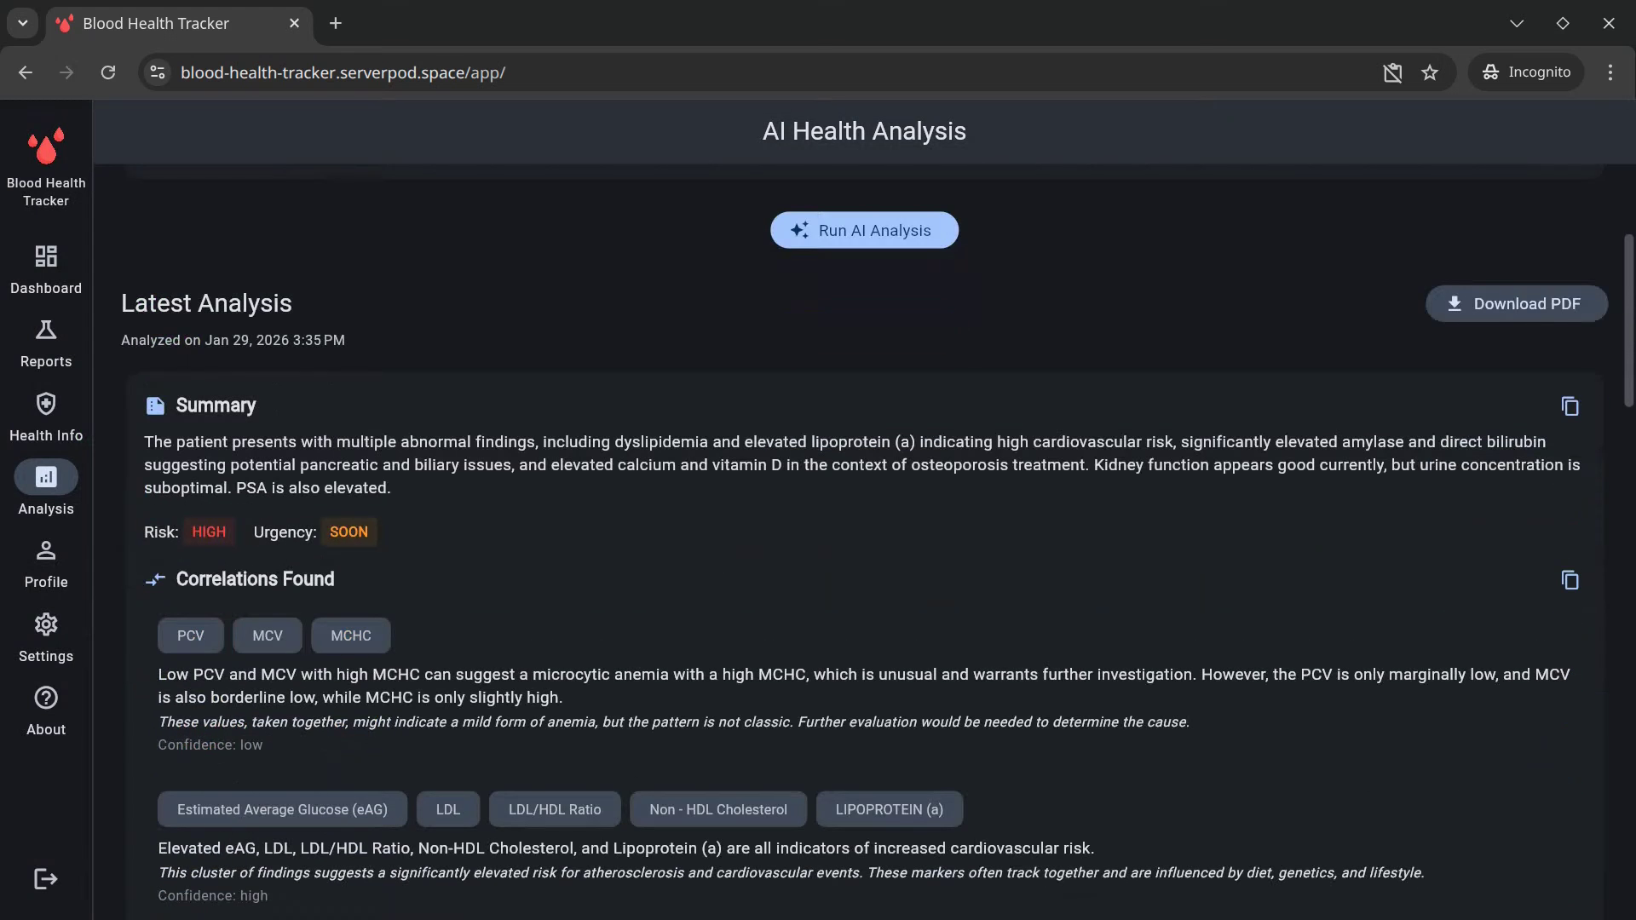Bookmark this page with star icon
Viewport: 1636px width, 920px height.
point(1430,72)
